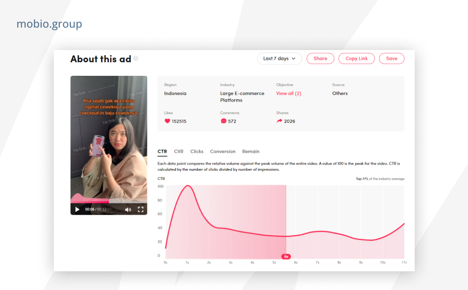Image resolution: width=468 pixels, height=290 pixels.
Task: Click the mobio.group logo text
Action: pyautogui.click(x=49, y=24)
